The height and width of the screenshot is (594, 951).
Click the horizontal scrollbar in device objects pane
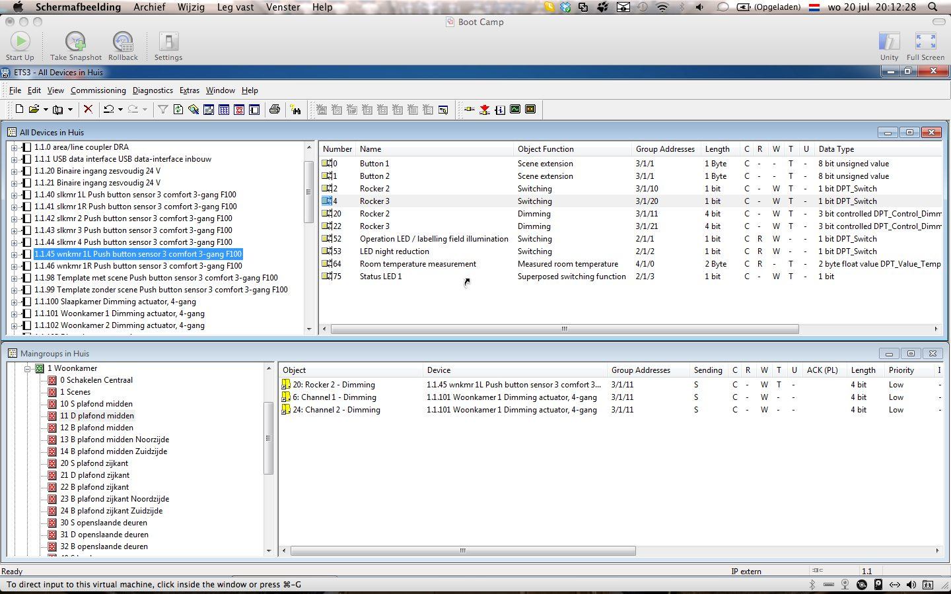(x=564, y=329)
